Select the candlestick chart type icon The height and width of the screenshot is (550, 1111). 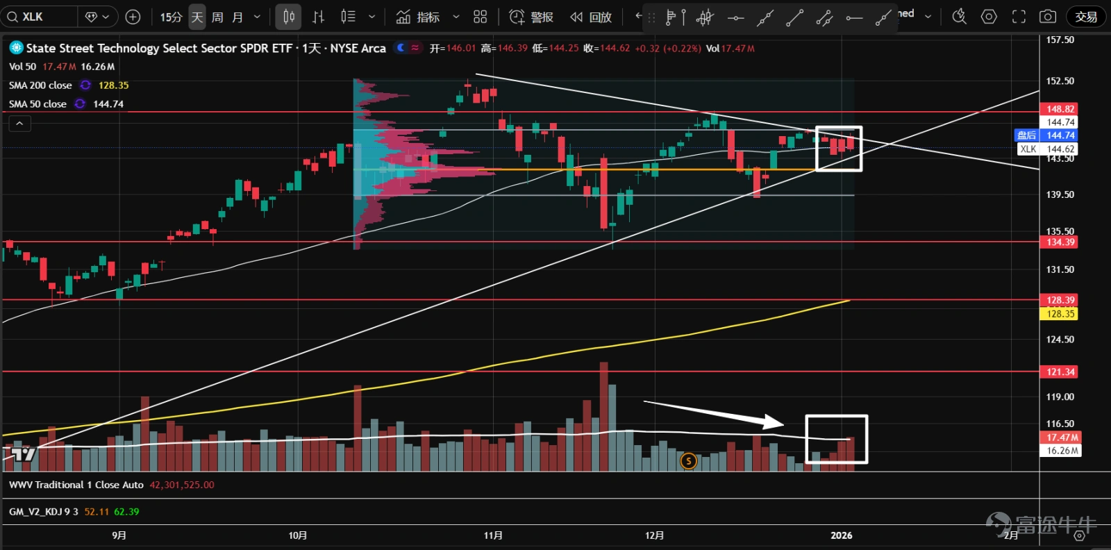point(288,17)
